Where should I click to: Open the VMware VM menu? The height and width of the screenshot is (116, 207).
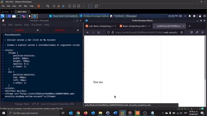[20, 6]
